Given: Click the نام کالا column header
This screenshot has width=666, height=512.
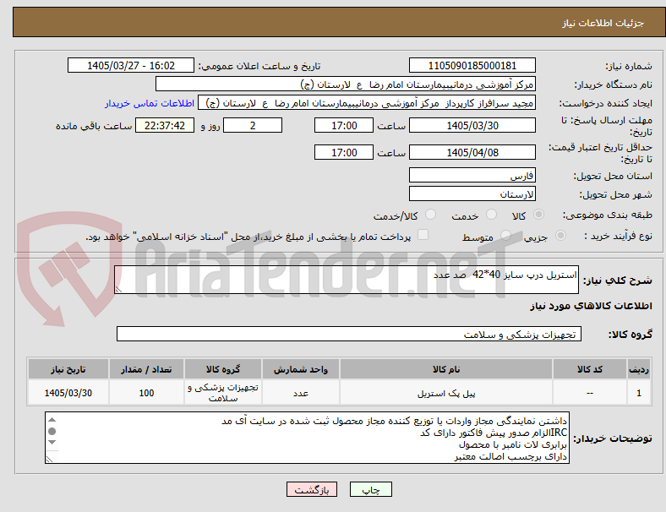Looking at the screenshot, I should [x=446, y=369].
